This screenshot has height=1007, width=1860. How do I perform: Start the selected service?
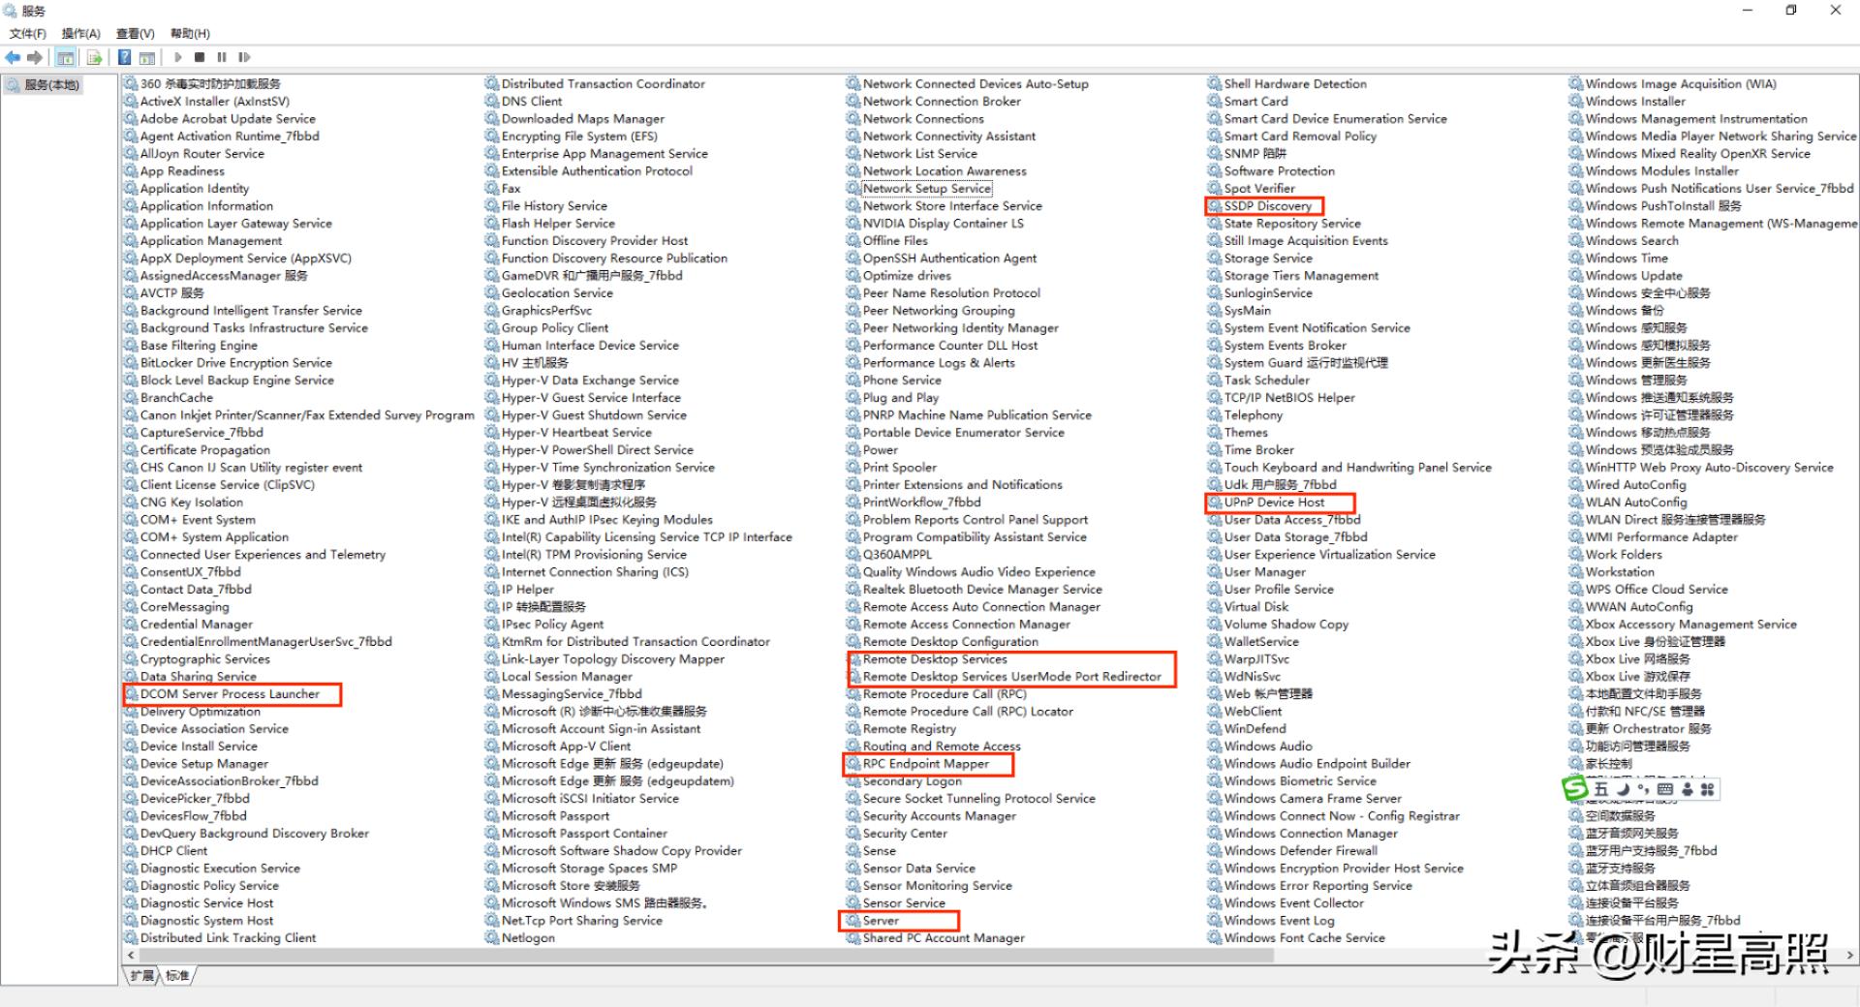tap(178, 57)
